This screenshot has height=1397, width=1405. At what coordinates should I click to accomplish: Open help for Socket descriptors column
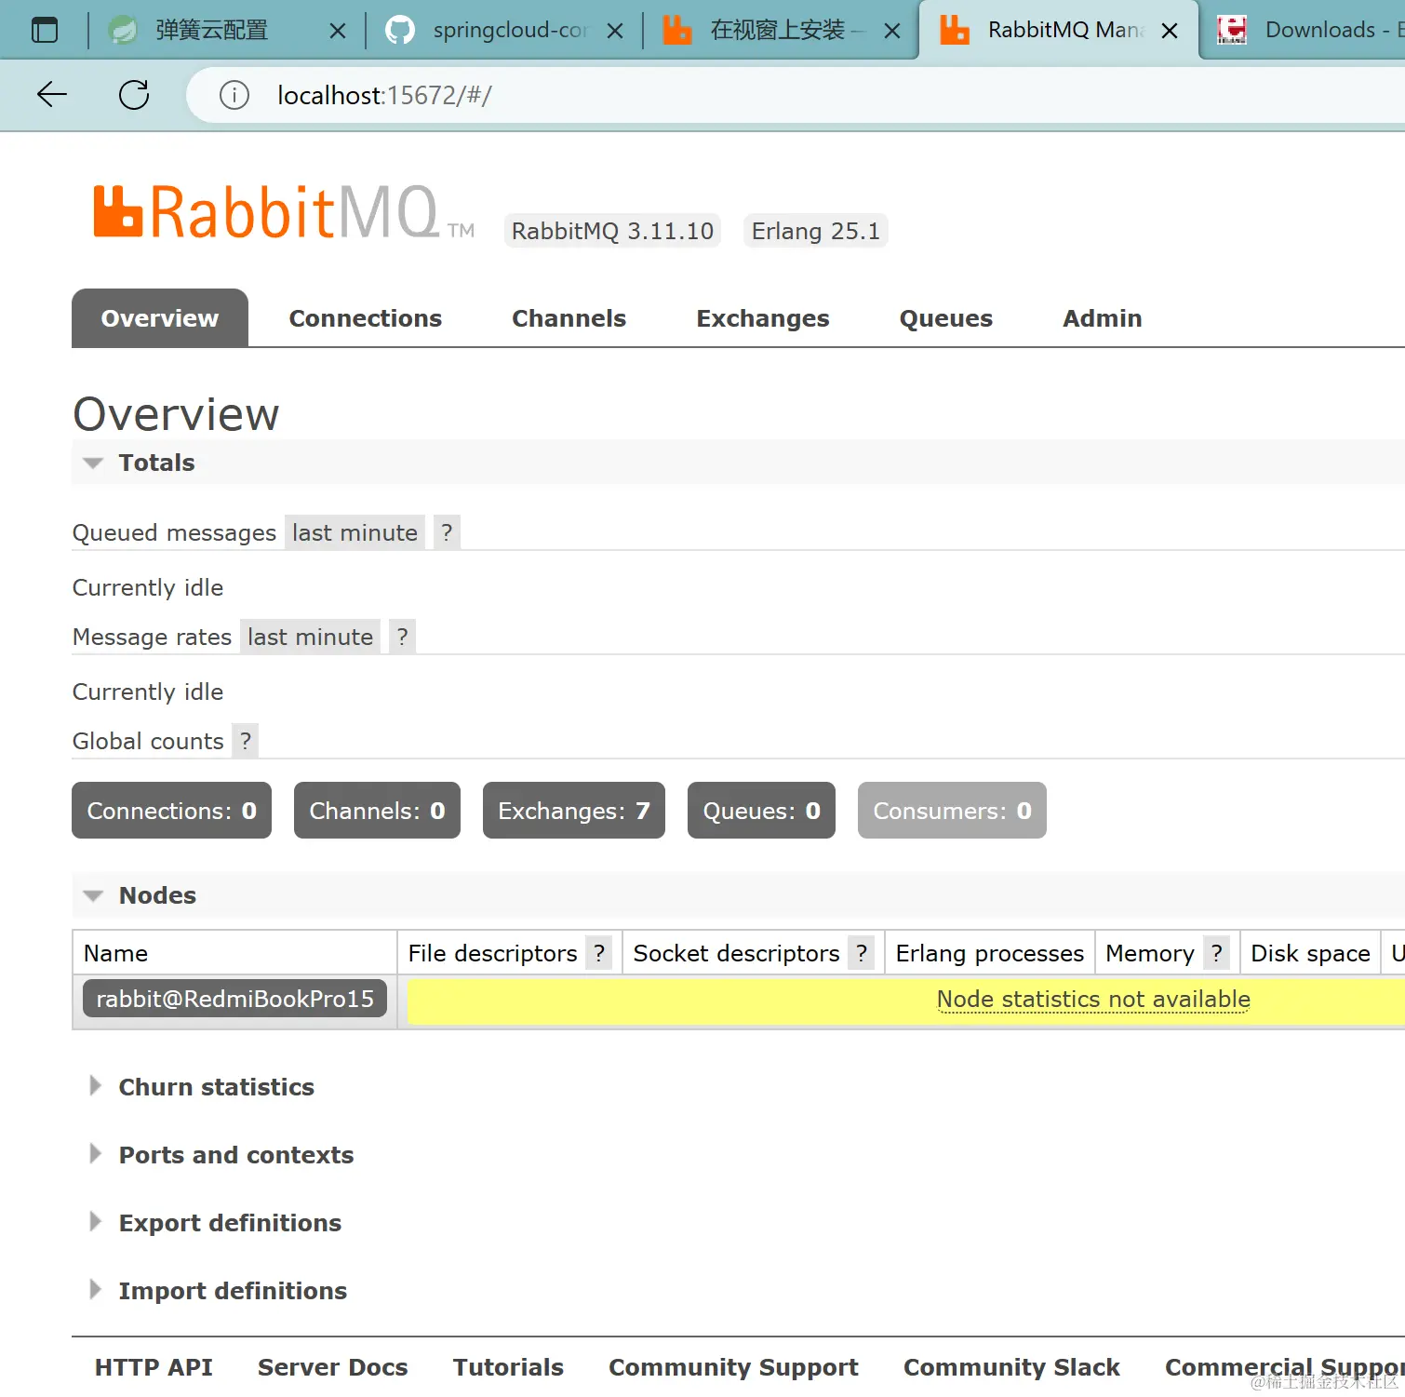click(862, 953)
